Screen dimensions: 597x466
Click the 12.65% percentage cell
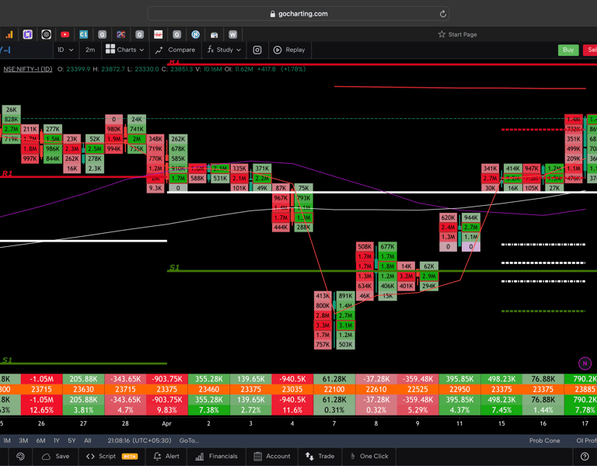click(42, 410)
